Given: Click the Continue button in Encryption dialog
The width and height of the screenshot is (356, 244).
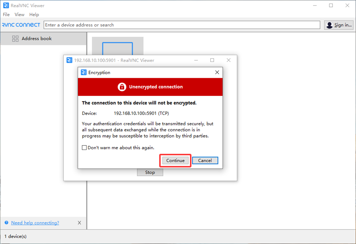Looking at the screenshot, I should pos(175,160).
